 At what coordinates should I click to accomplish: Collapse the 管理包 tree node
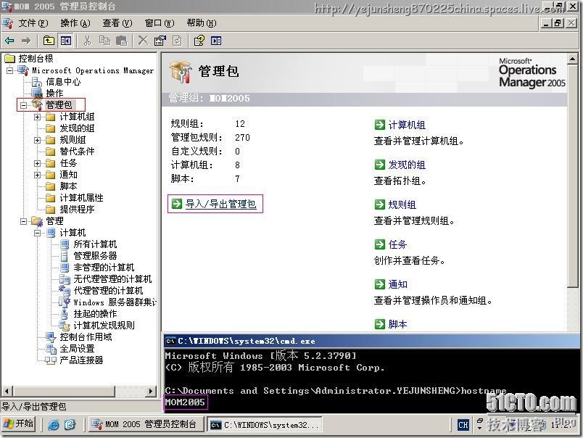23,105
